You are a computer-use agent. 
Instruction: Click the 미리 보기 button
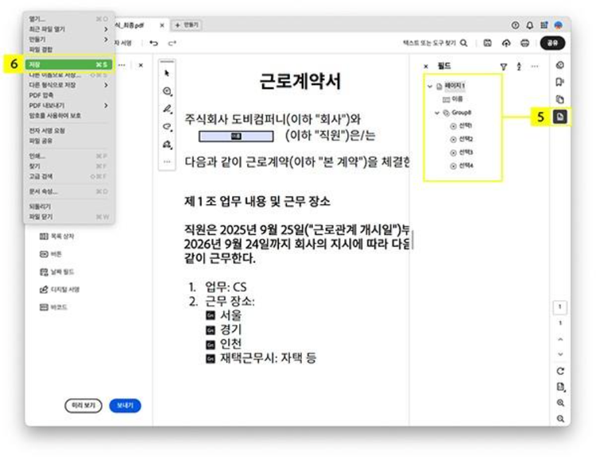pos(83,406)
